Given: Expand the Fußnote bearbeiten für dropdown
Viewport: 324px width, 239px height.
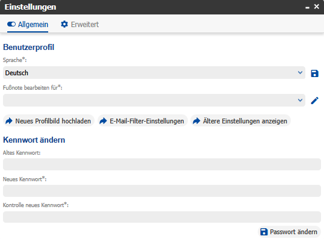Looking at the screenshot, I should point(154,100).
